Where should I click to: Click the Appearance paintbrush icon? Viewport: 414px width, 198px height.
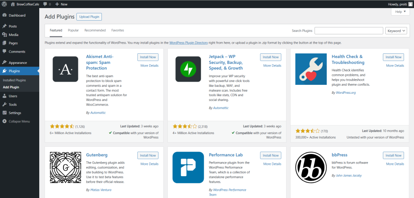[4, 63]
